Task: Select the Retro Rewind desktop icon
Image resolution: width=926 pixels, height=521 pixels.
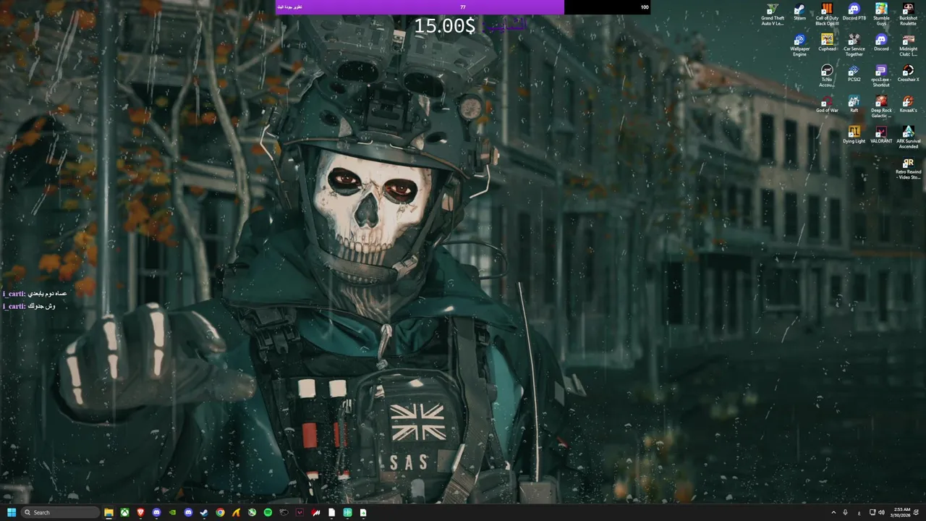Action: [x=908, y=169]
